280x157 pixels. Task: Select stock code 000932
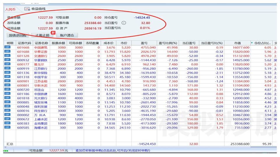tap(23, 60)
